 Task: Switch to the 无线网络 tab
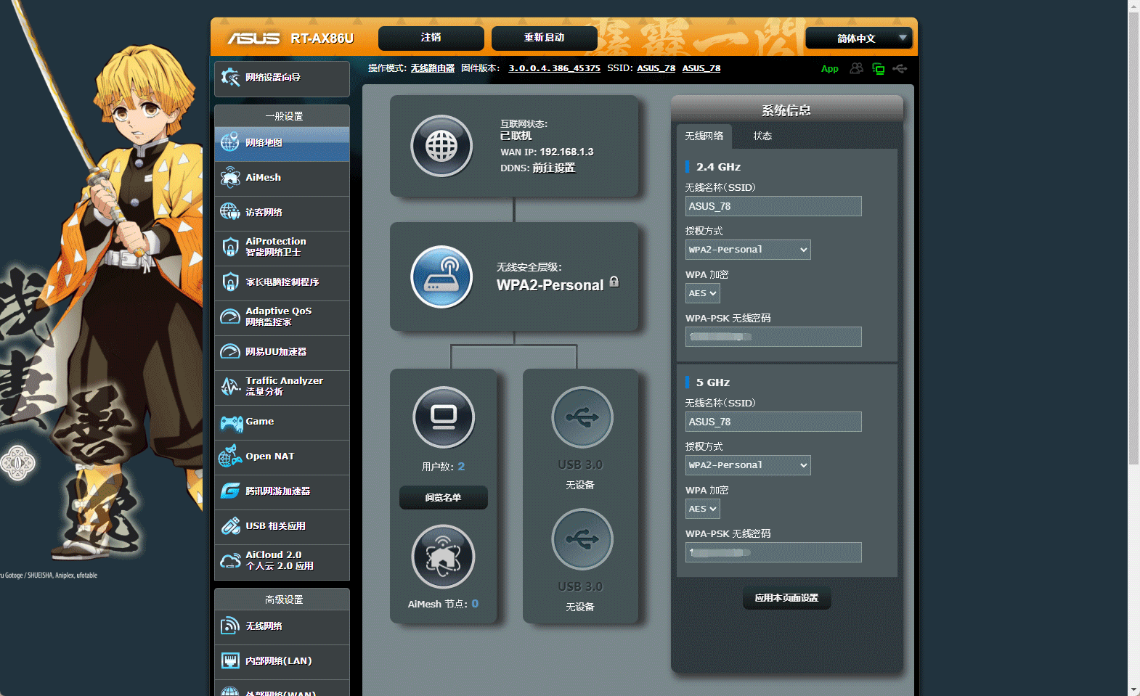pos(704,136)
